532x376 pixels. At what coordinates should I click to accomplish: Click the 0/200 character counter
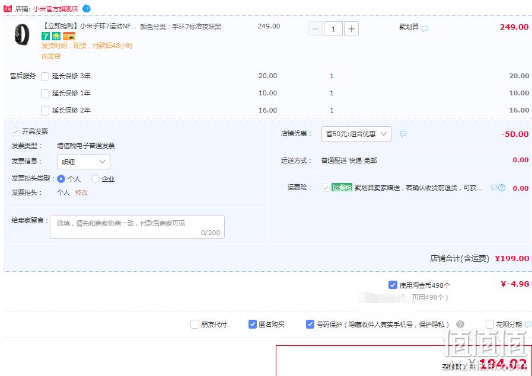(x=211, y=233)
